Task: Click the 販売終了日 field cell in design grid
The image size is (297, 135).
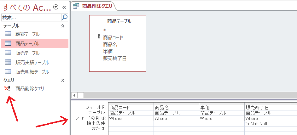Action: [x=267, y=108]
